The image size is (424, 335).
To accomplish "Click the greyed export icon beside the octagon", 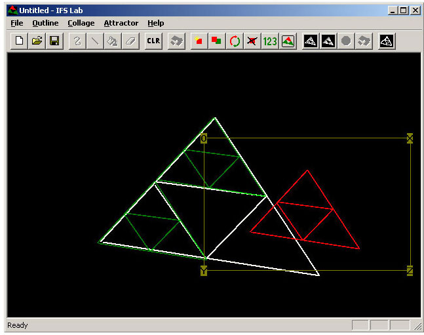I will [x=364, y=41].
